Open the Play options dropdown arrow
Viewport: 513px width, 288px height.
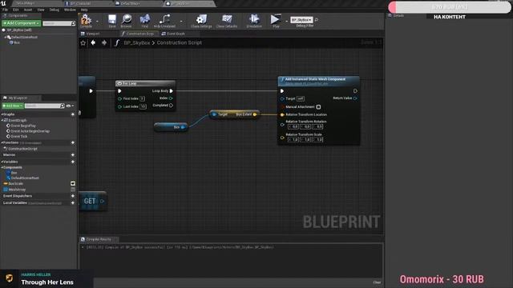coord(286,22)
